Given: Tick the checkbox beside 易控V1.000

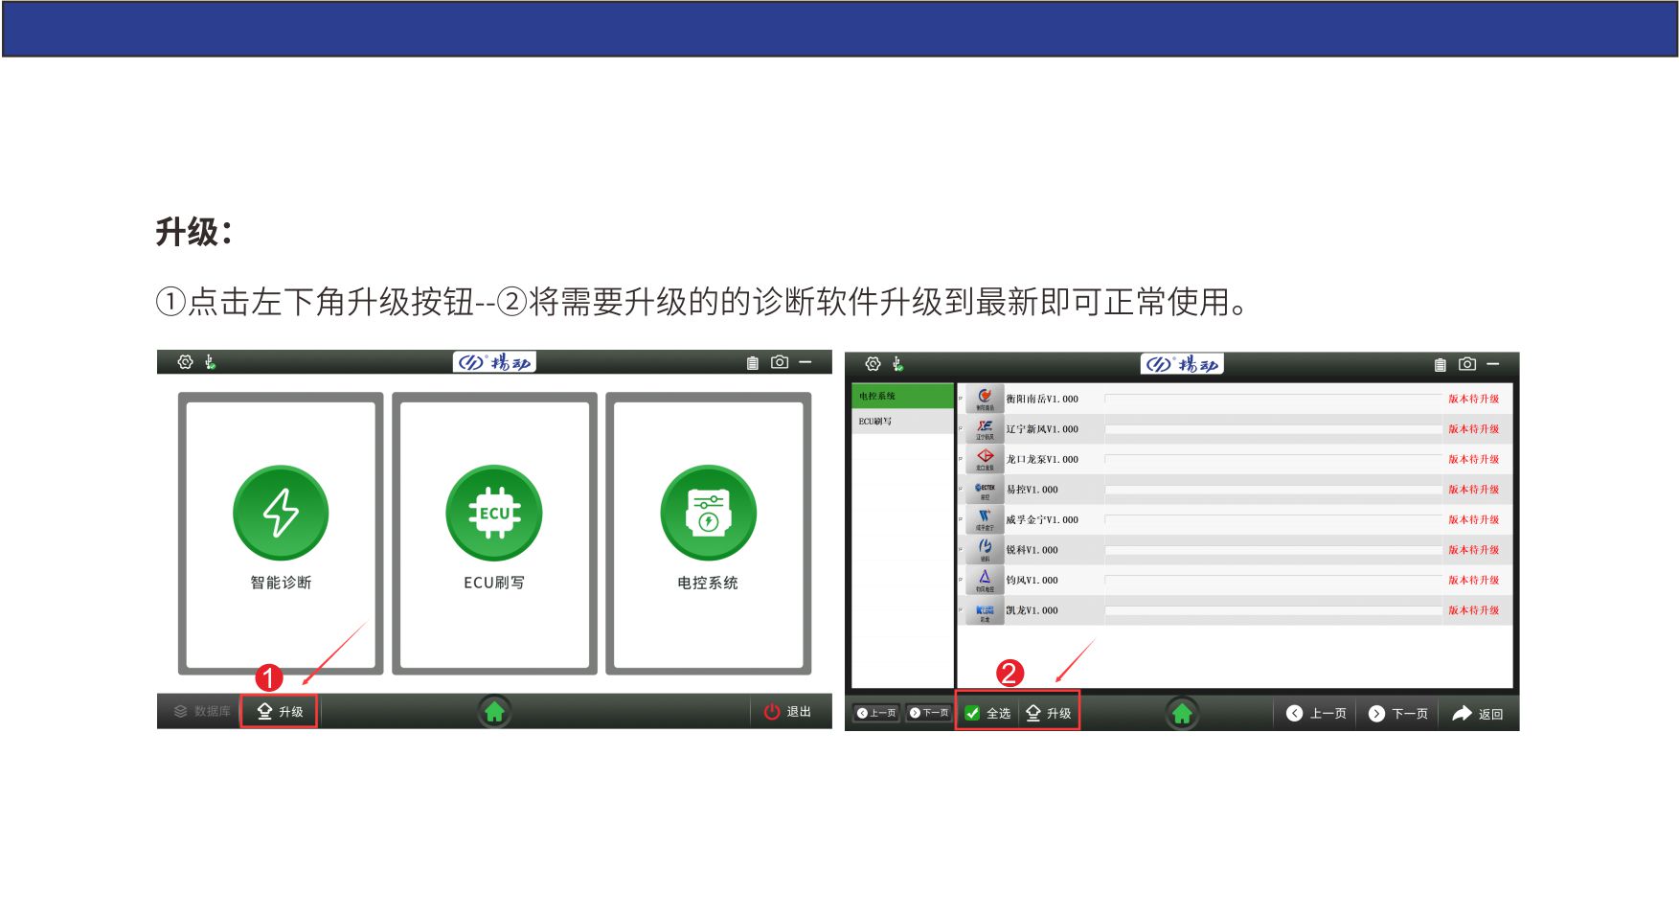Looking at the screenshot, I should coord(961,490).
